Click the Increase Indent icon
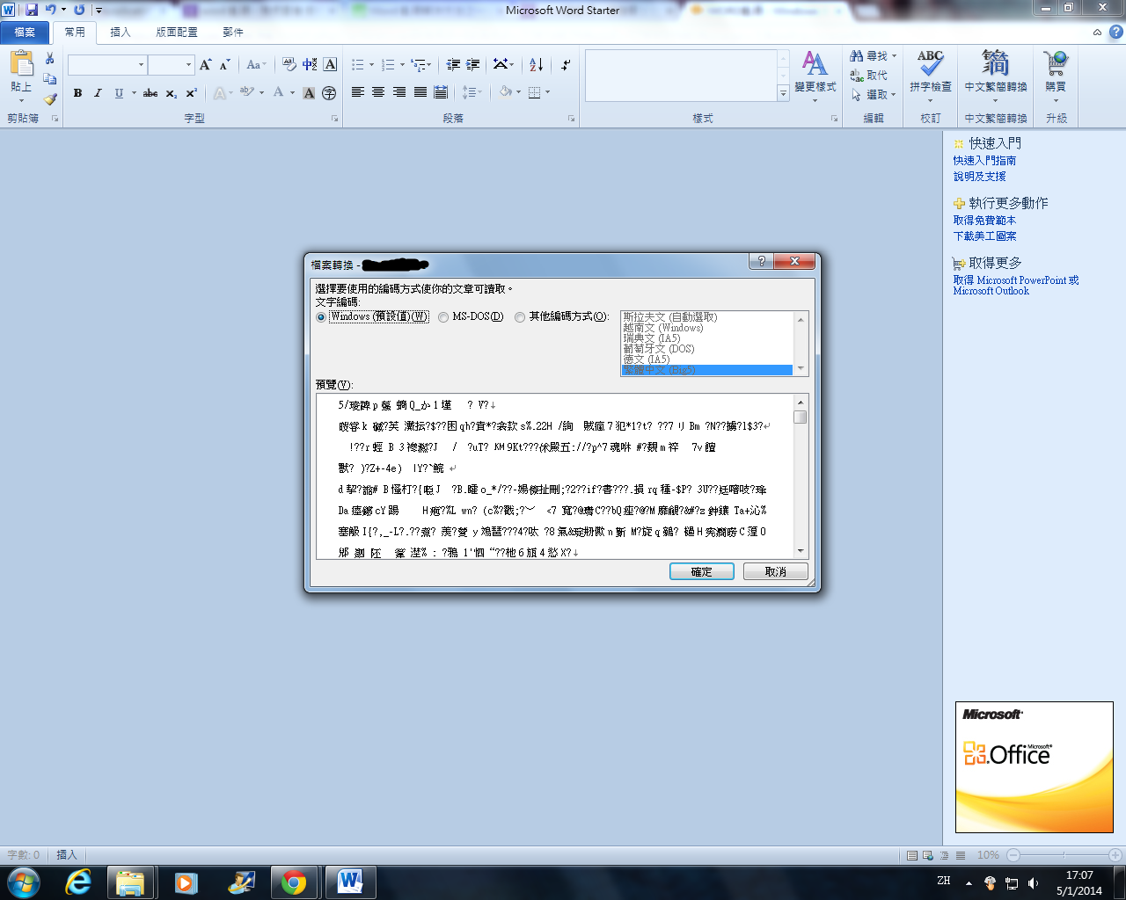The width and height of the screenshot is (1126, 900). (473, 65)
